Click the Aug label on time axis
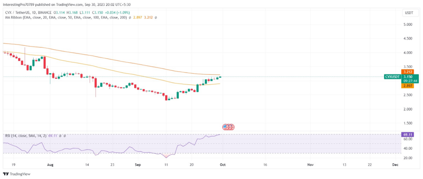This screenshot has width=423, height=179. [50, 165]
